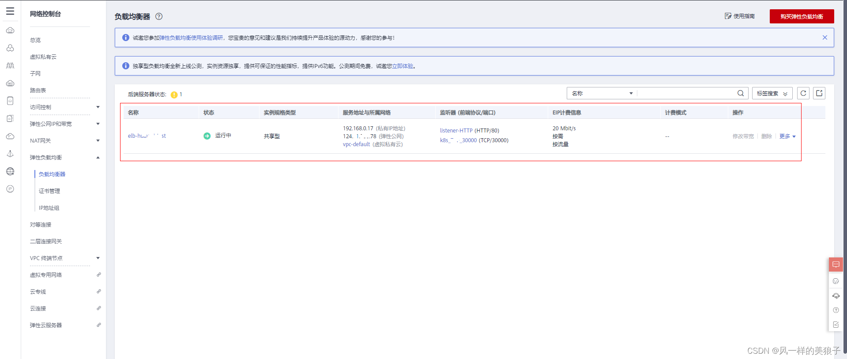847x359 pixels.
Task: Open IP地址组 submenu item
Action: (49, 208)
